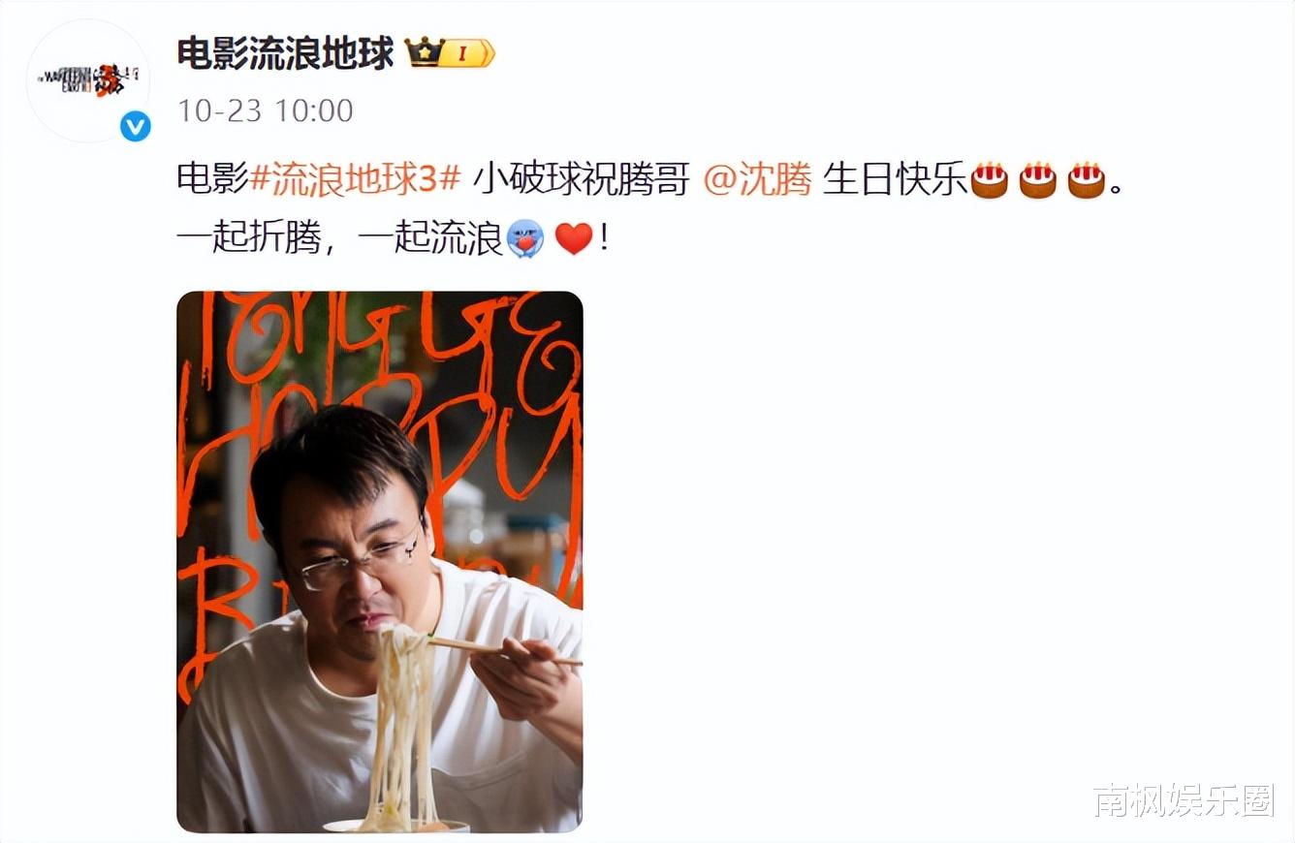Click the last birthday cake emoji
The height and width of the screenshot is (843, 1295).
tap(1087, 180)
